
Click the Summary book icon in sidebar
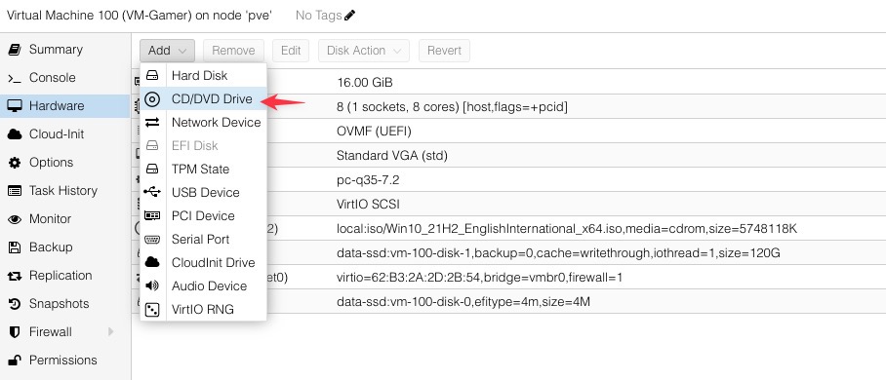(x=14, y=50)
